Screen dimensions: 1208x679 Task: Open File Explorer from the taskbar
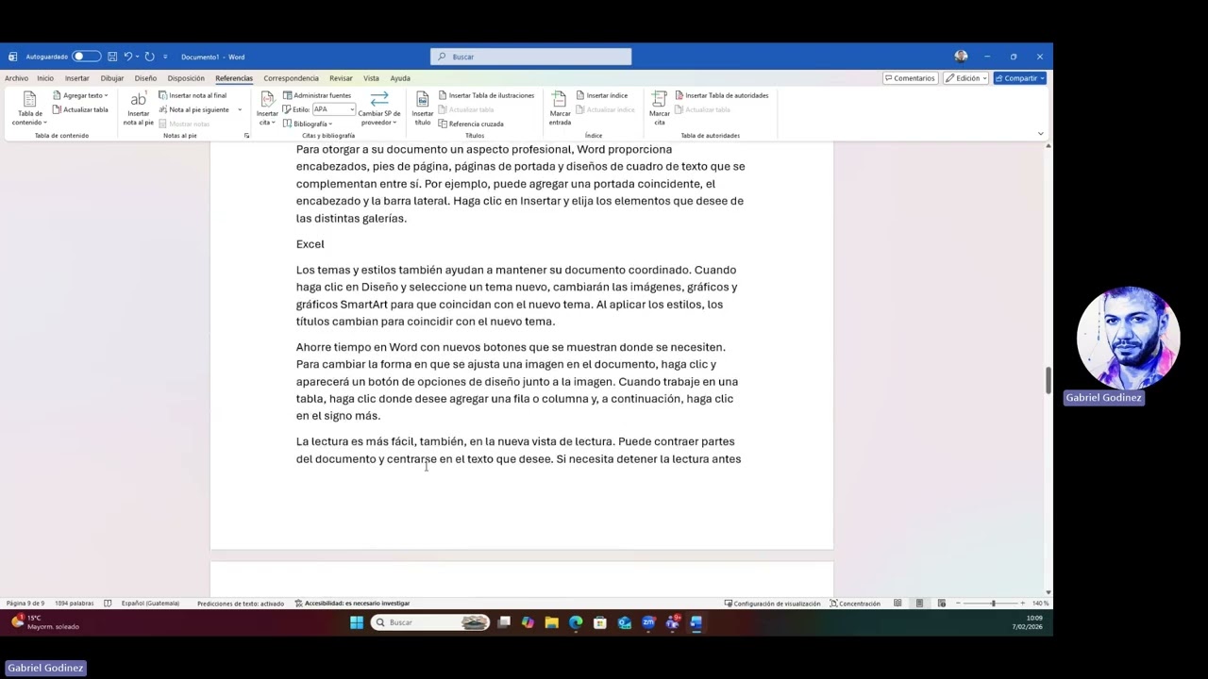pos(552,622)
